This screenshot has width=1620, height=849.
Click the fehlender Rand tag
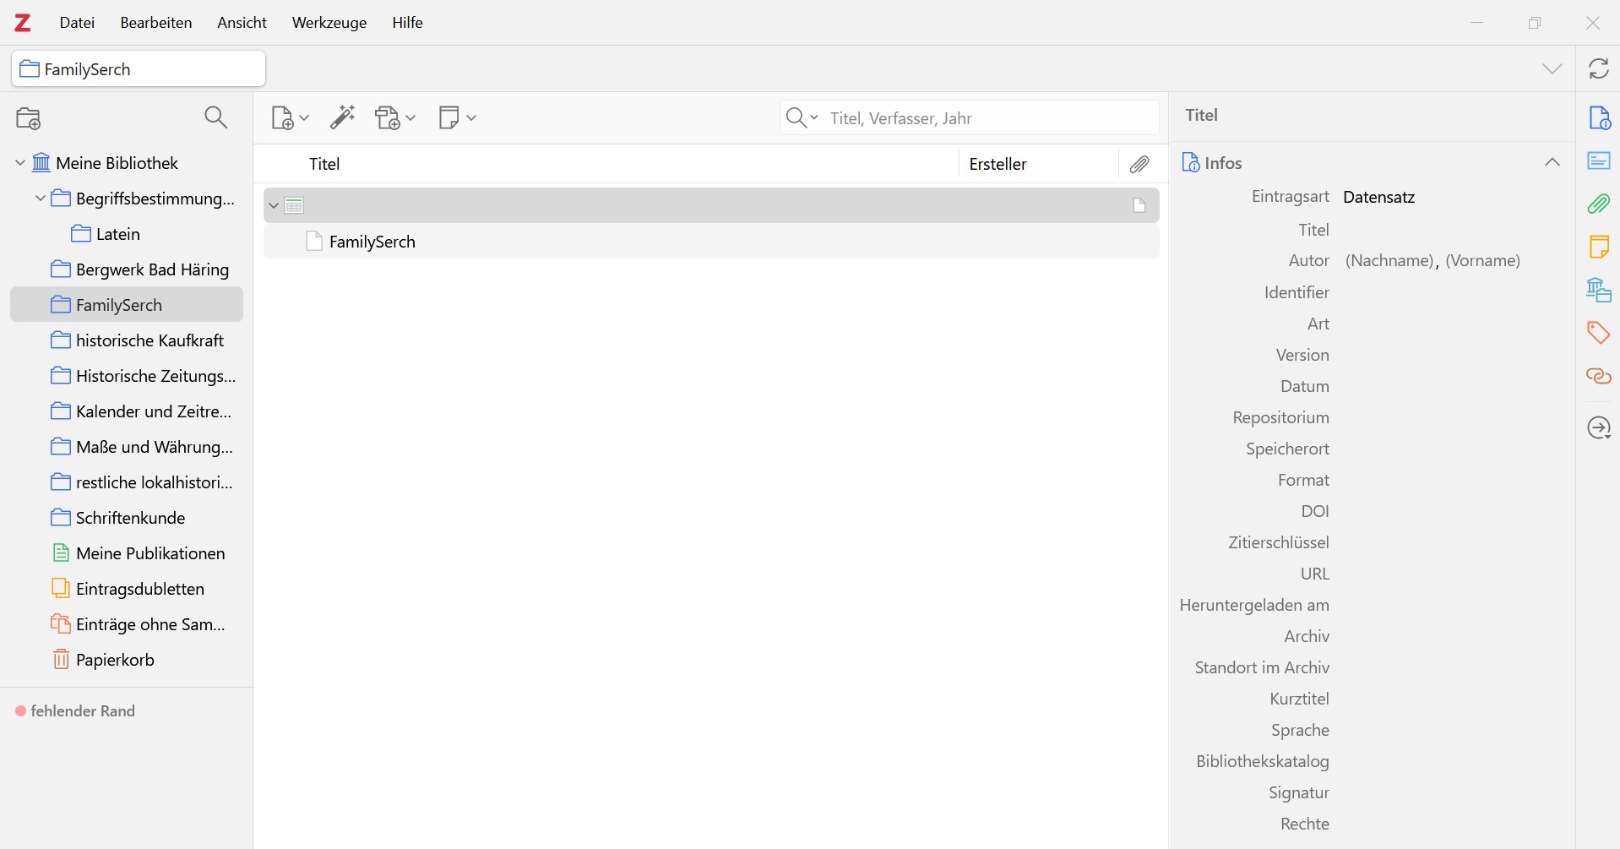tap(75, 711)
